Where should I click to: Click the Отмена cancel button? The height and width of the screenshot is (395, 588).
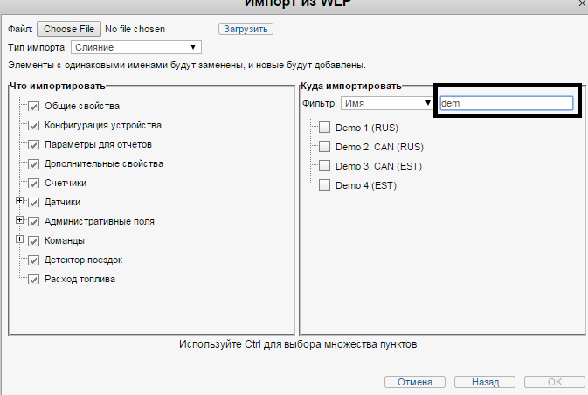(415, 383)
